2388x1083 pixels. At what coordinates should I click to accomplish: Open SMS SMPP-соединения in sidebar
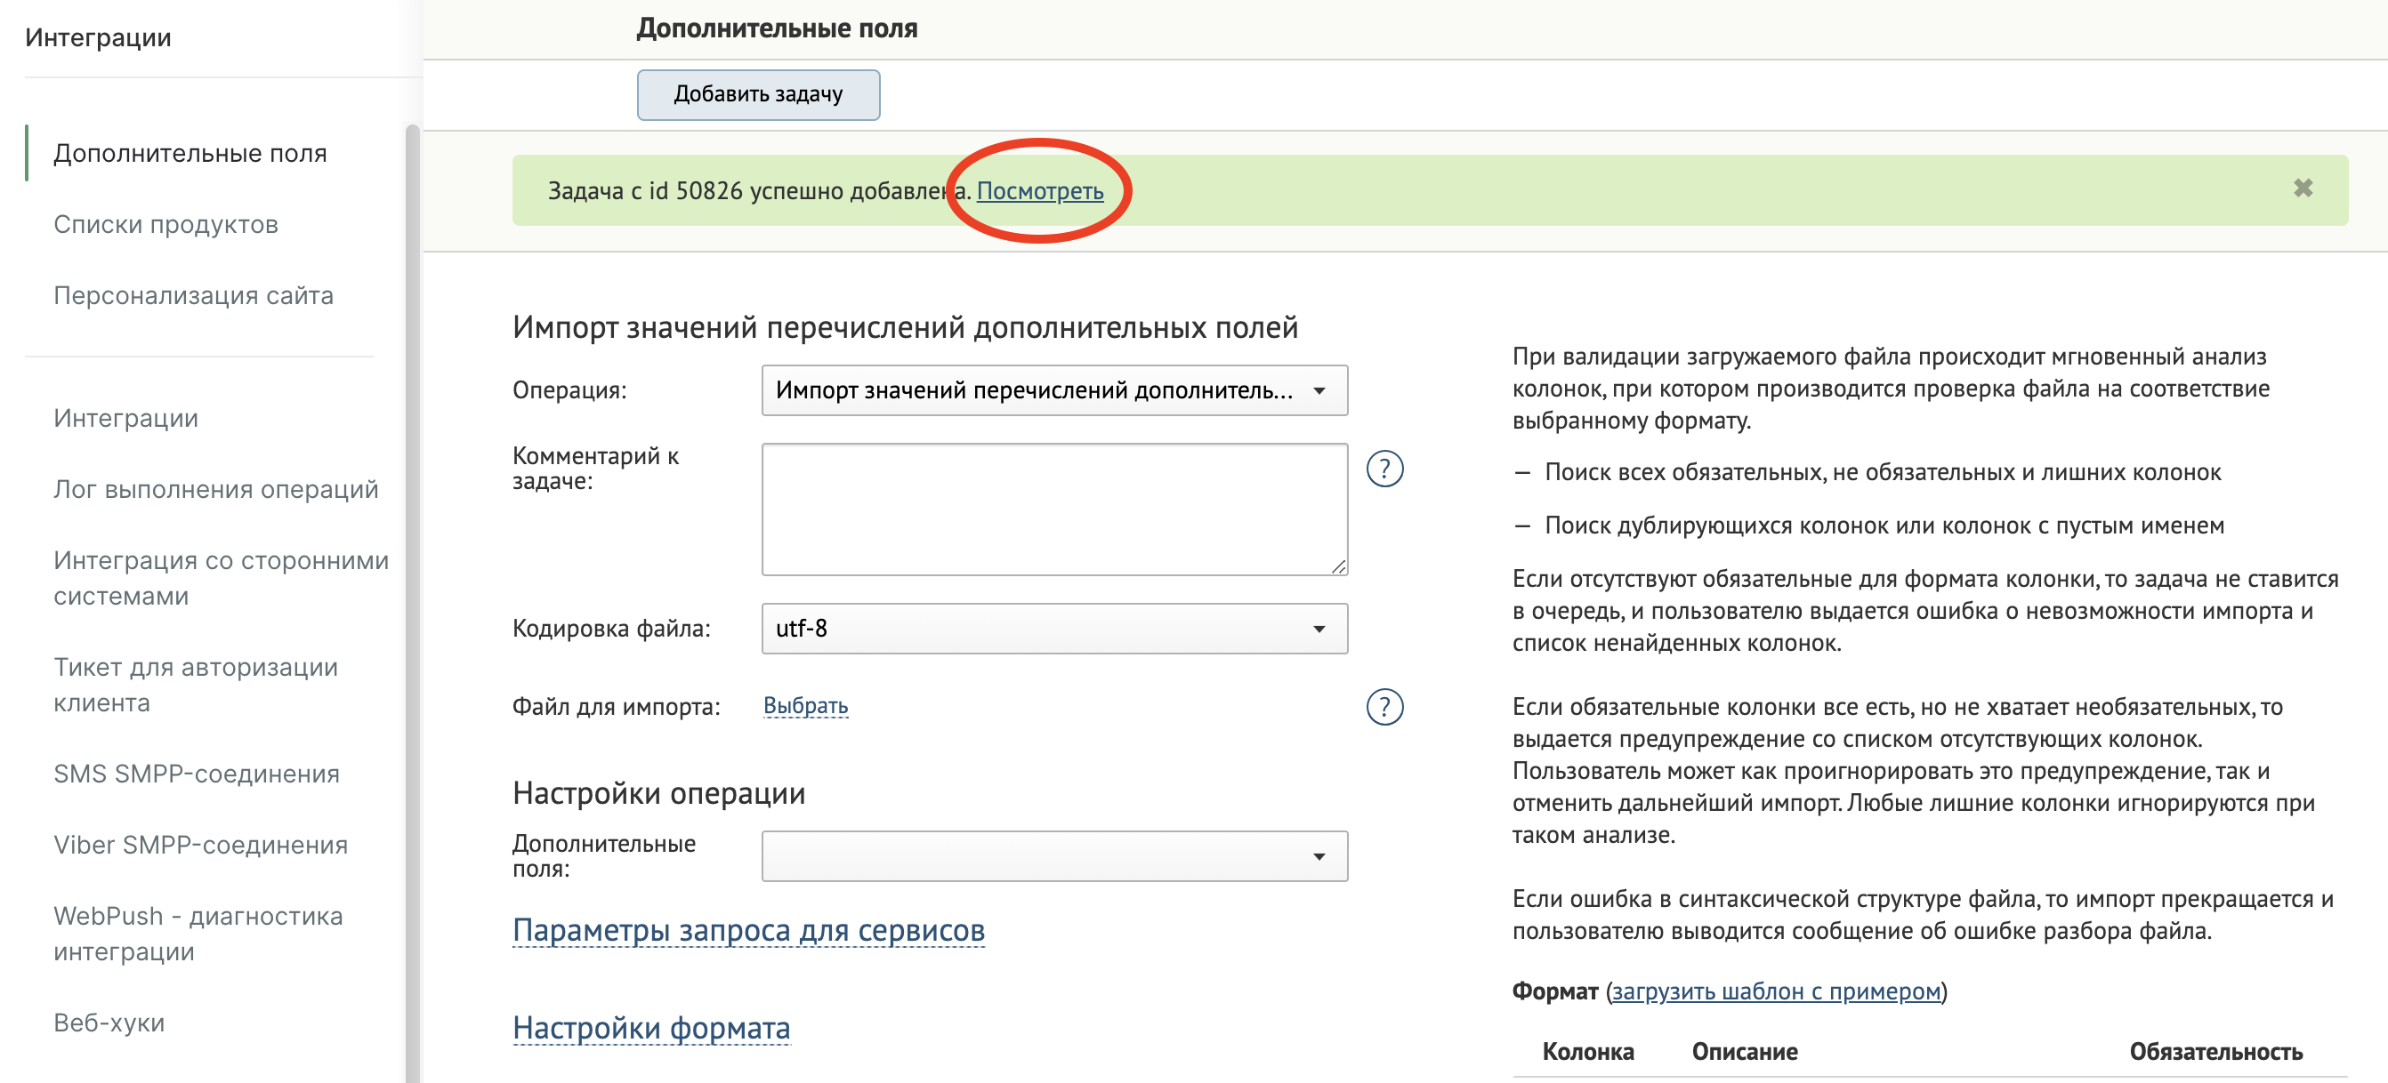point(197,774)
